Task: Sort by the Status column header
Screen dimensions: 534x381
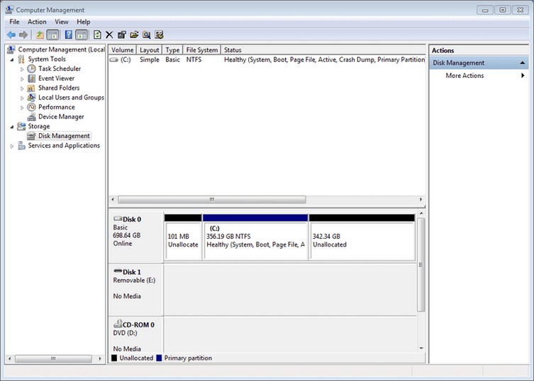Action: pos(323,50)
